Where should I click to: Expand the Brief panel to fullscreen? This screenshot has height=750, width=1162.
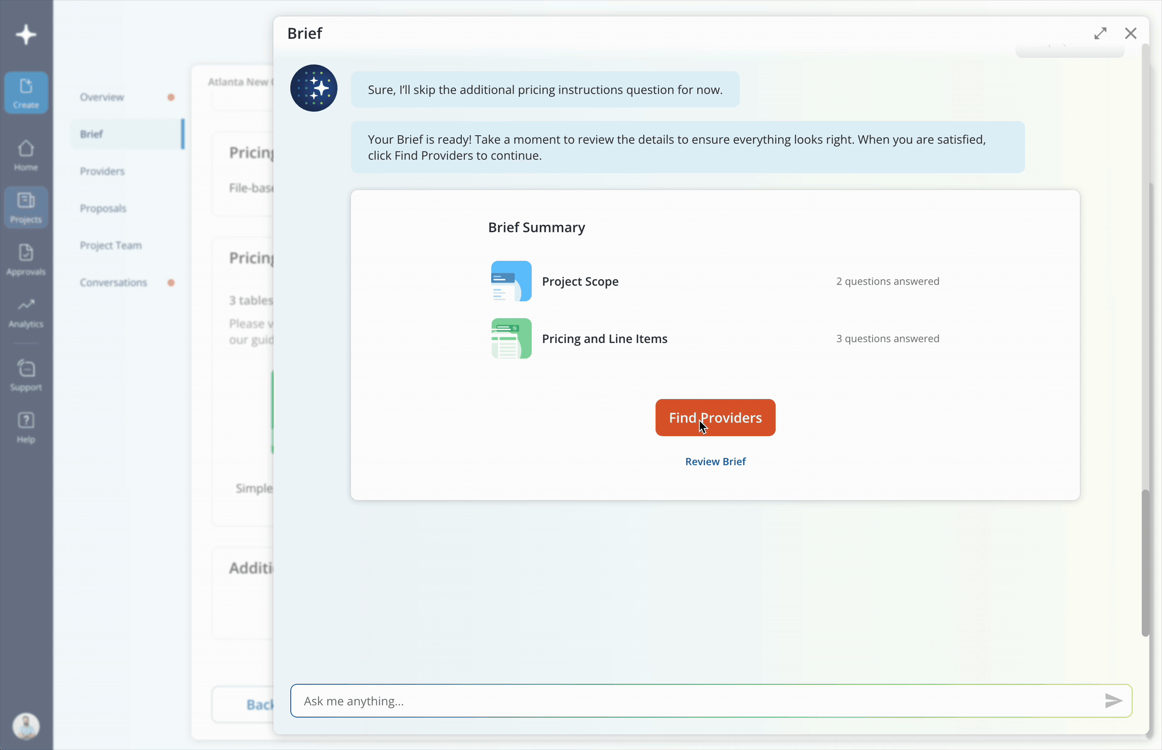(x=1100, y=33)
